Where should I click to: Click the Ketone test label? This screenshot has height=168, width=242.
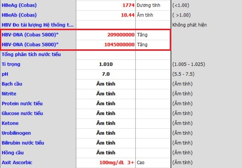(10, 123)
